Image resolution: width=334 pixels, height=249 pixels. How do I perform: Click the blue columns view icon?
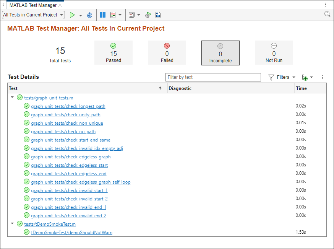pos(103,15)
